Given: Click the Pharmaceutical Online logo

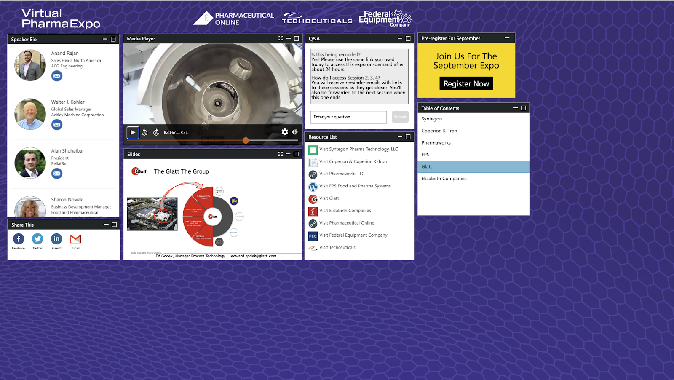Looking at the screenshot, I should 233,19.
